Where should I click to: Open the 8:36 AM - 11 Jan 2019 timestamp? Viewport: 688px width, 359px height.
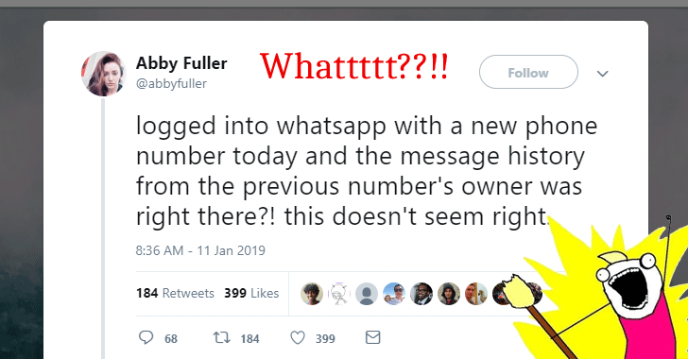click(200, 250)
